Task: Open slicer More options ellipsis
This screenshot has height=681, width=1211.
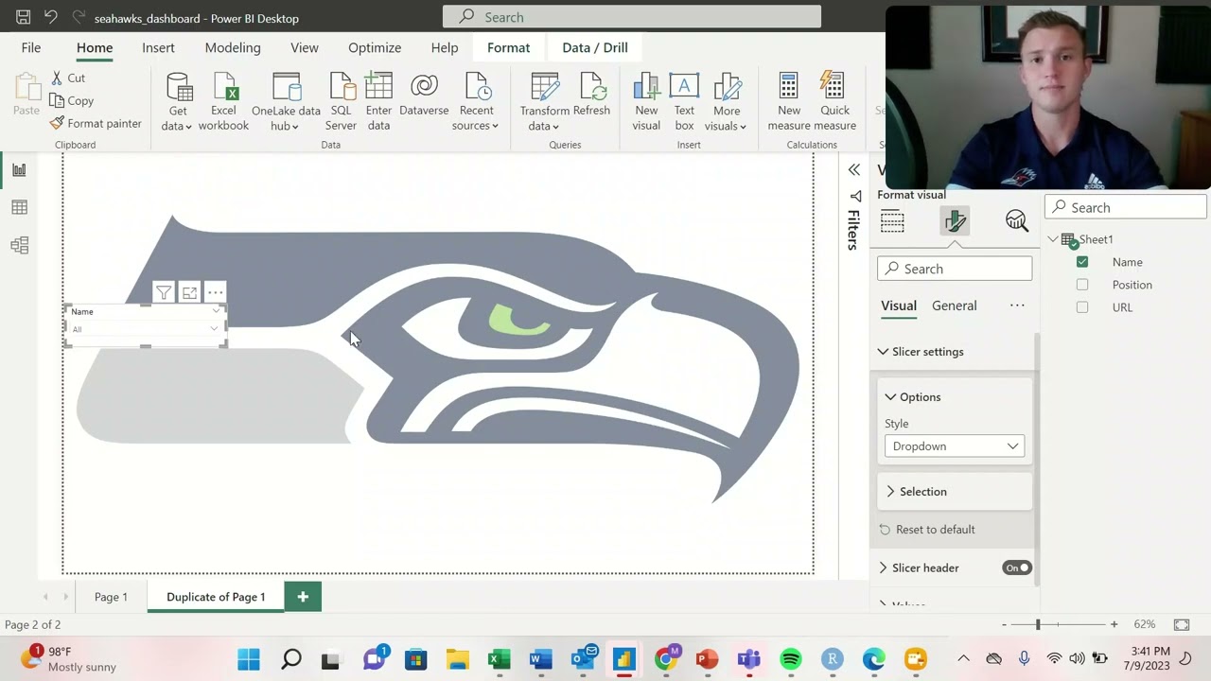Action: [x=215, y=292]
